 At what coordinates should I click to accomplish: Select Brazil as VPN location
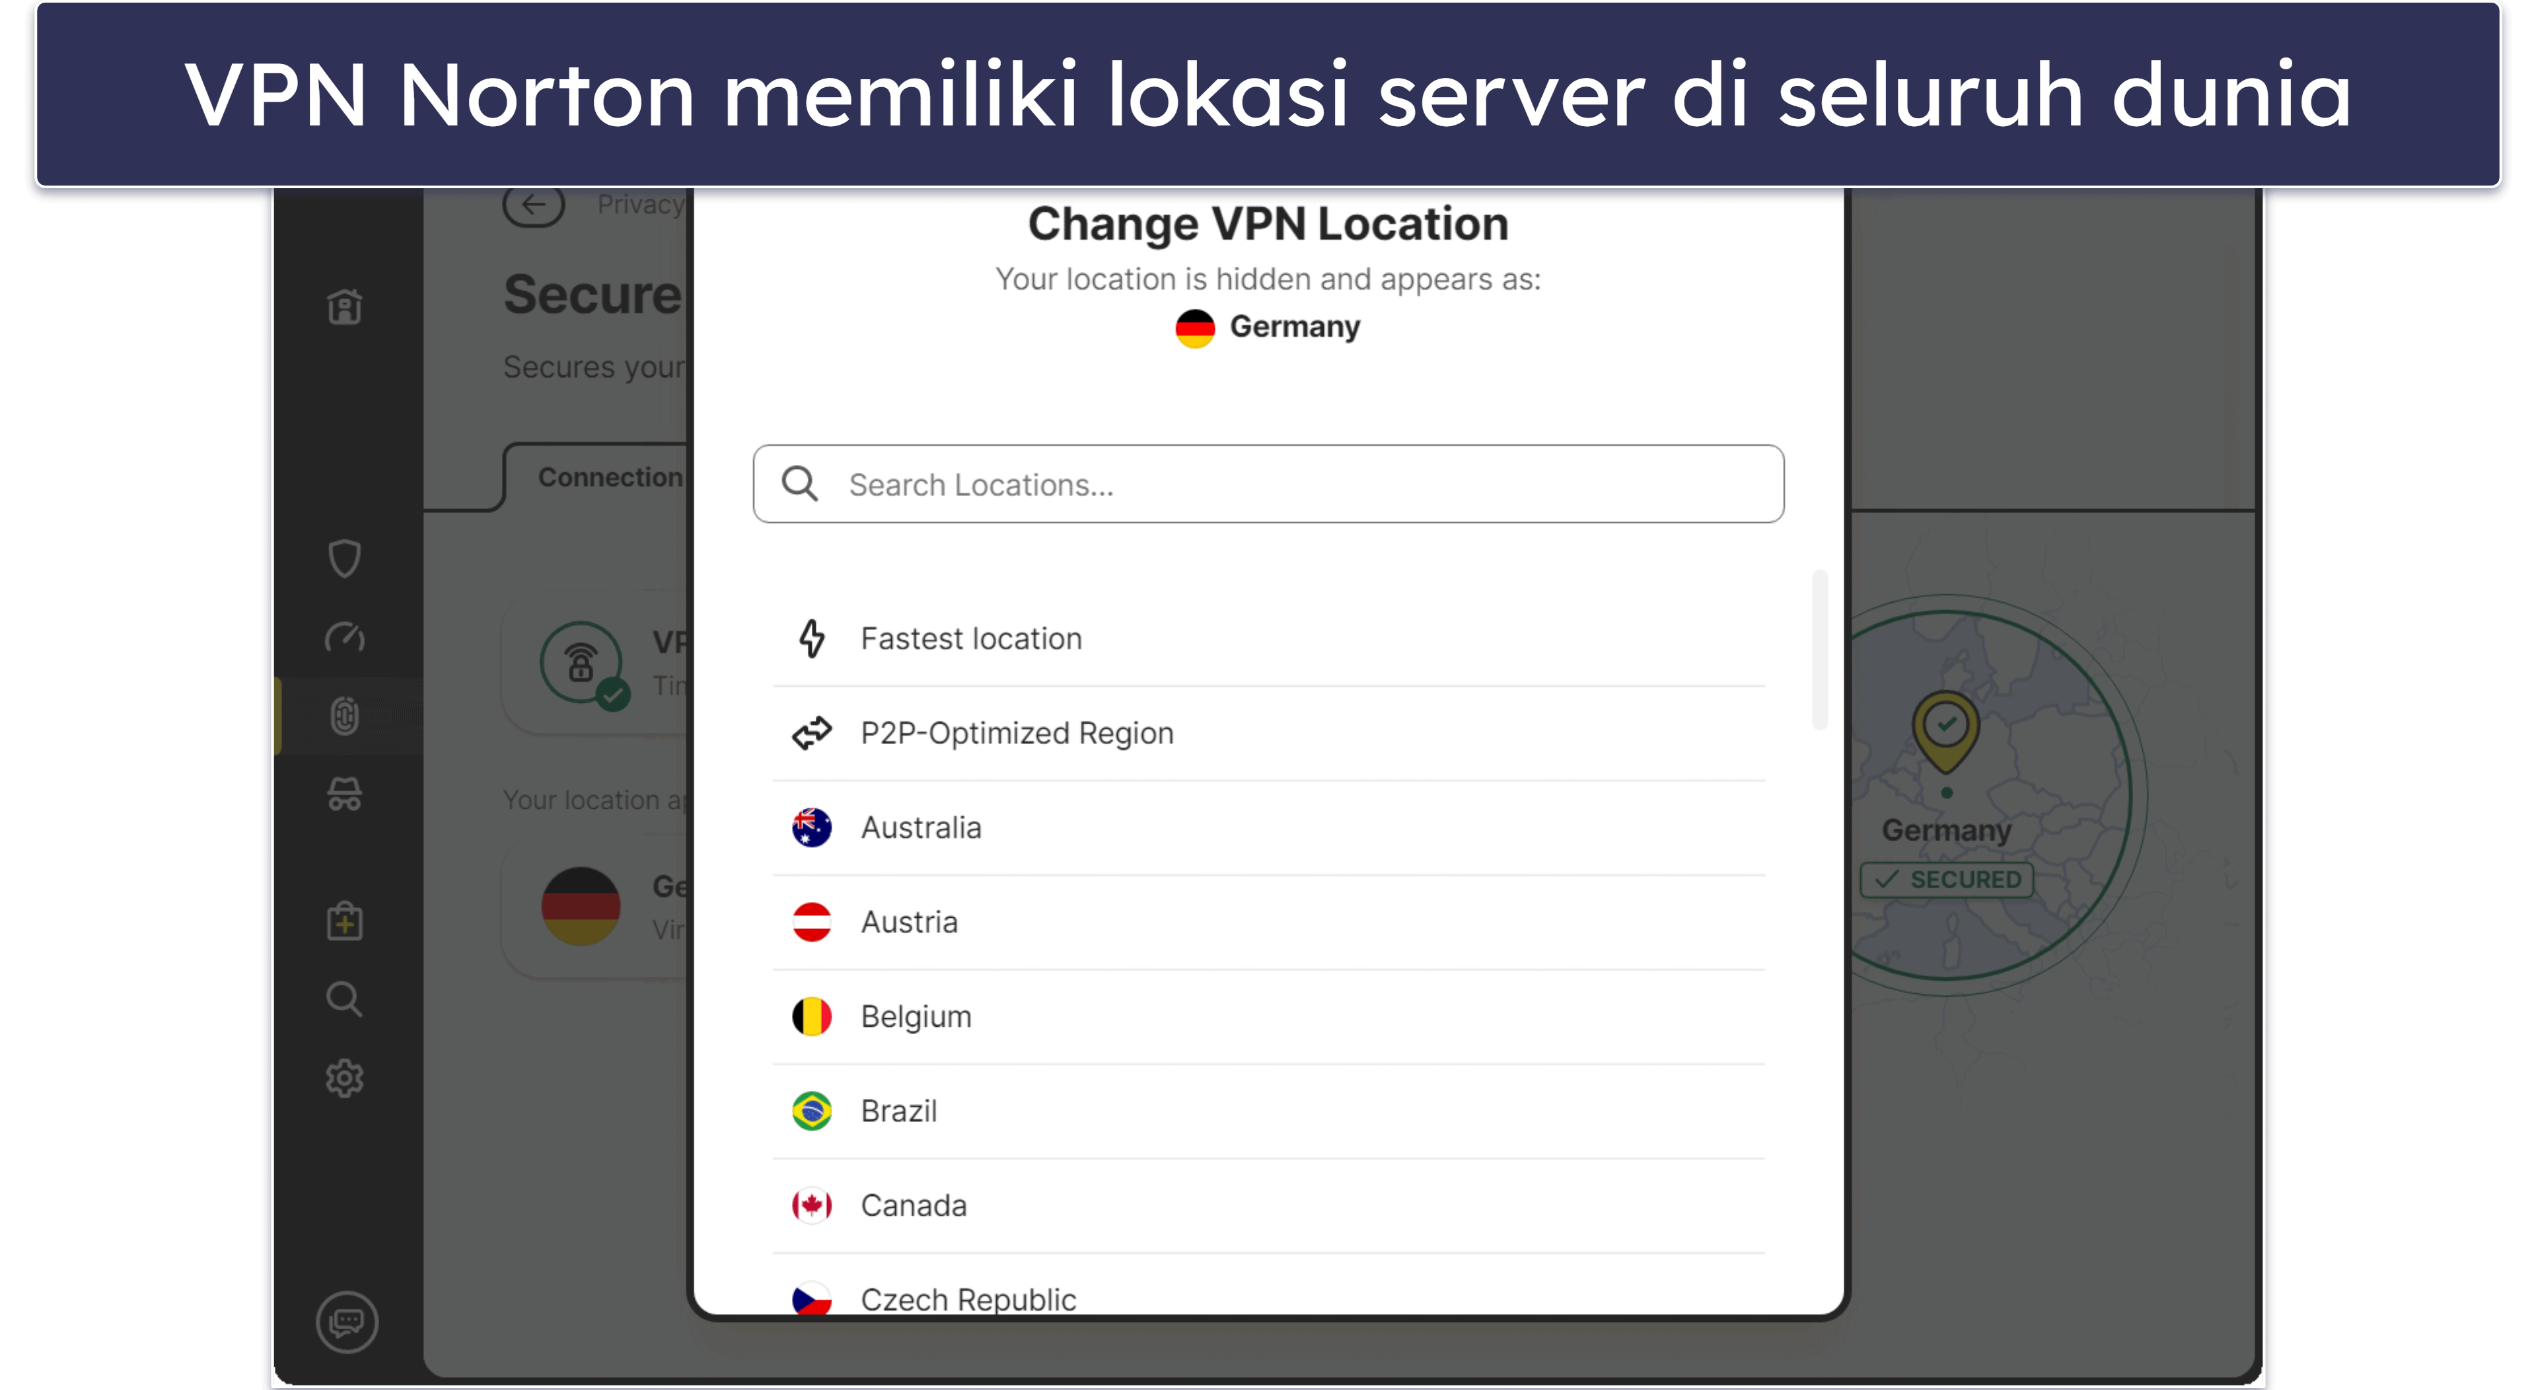point(1268,1111)
